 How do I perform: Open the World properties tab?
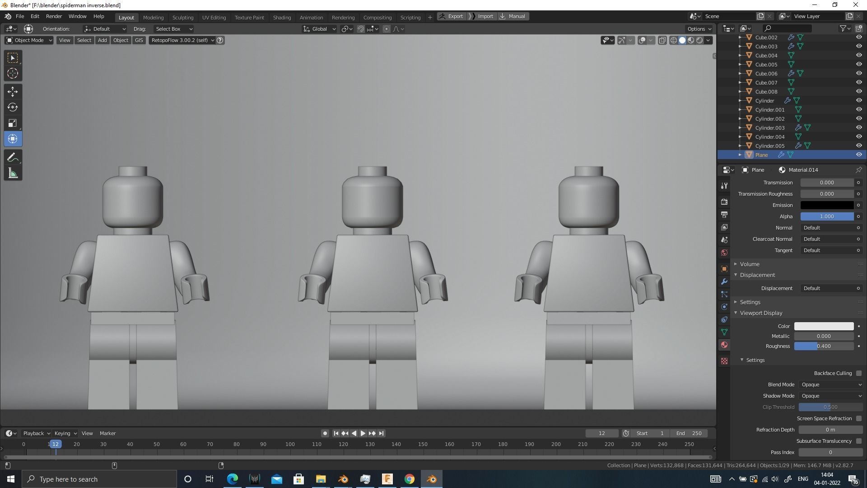point(724,253)
